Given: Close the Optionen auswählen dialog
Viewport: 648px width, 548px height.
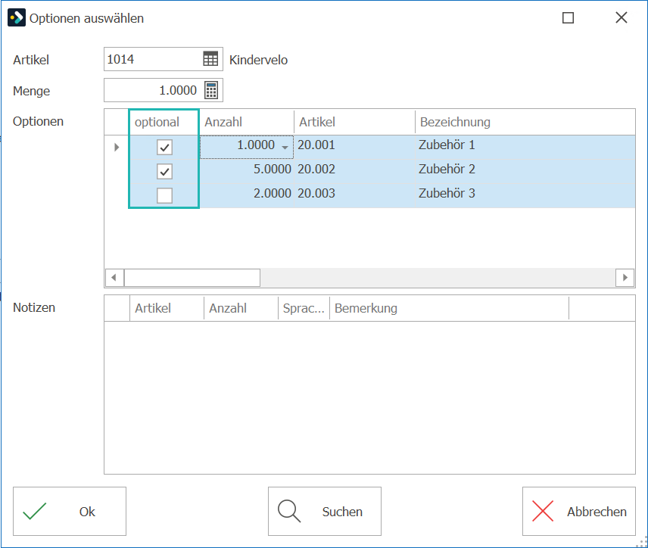Looking at the screenshot, I should pos(622,17).
